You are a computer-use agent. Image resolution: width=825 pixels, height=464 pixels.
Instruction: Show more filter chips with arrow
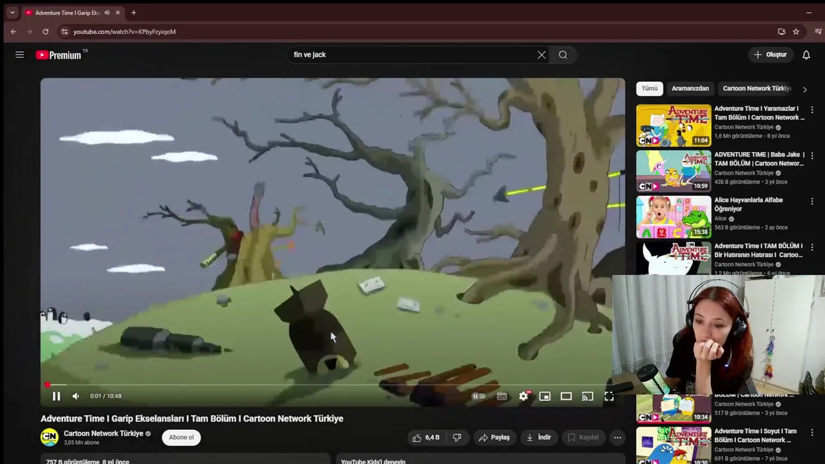(x=804, y=89)
